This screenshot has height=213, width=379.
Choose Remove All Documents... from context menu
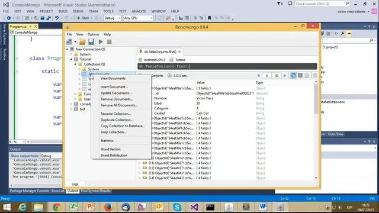119,105
